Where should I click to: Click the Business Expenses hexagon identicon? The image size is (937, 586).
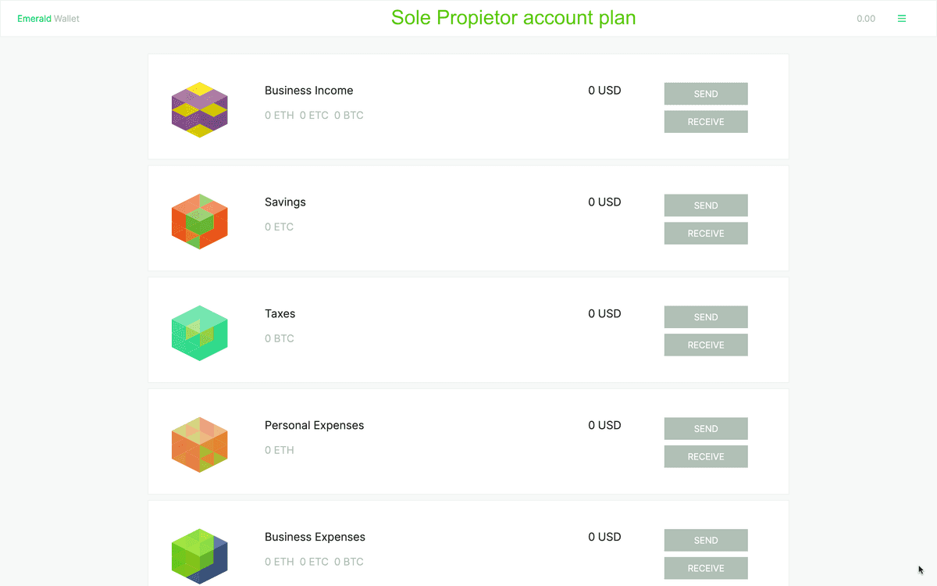pos(199,556)
